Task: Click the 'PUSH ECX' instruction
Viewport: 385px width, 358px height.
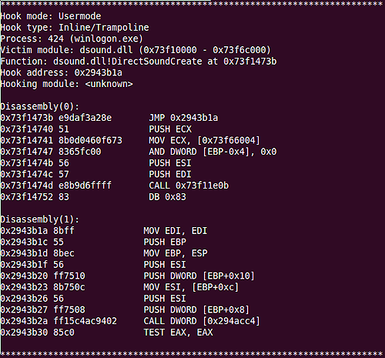Action: (x=170, y=129)
